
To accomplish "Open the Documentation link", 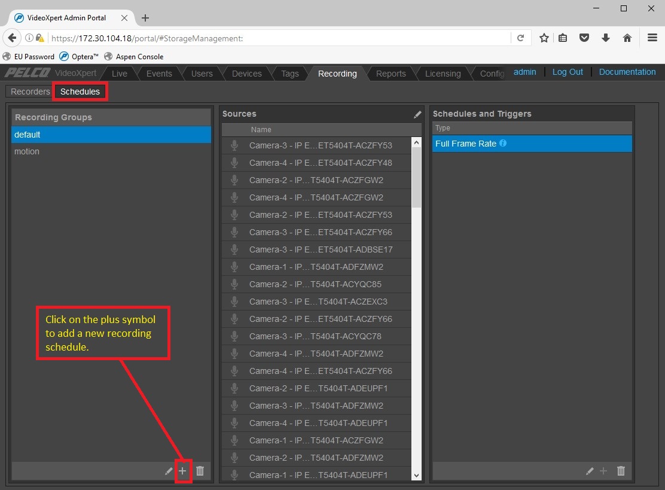I will coord(627,72).
